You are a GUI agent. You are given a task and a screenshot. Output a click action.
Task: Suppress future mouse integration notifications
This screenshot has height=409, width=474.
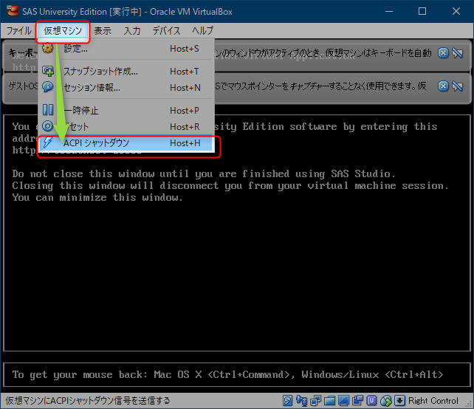(x=458, y=86)
